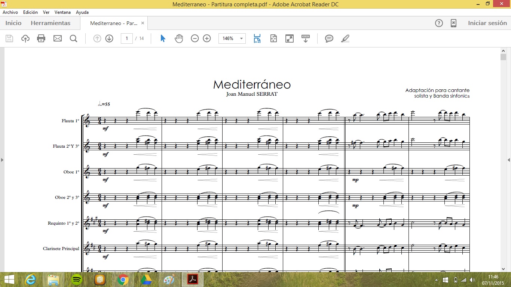511x287 pixels.
Task: Launch Internet Explorer from taskbar
Action: pos(30,280)
